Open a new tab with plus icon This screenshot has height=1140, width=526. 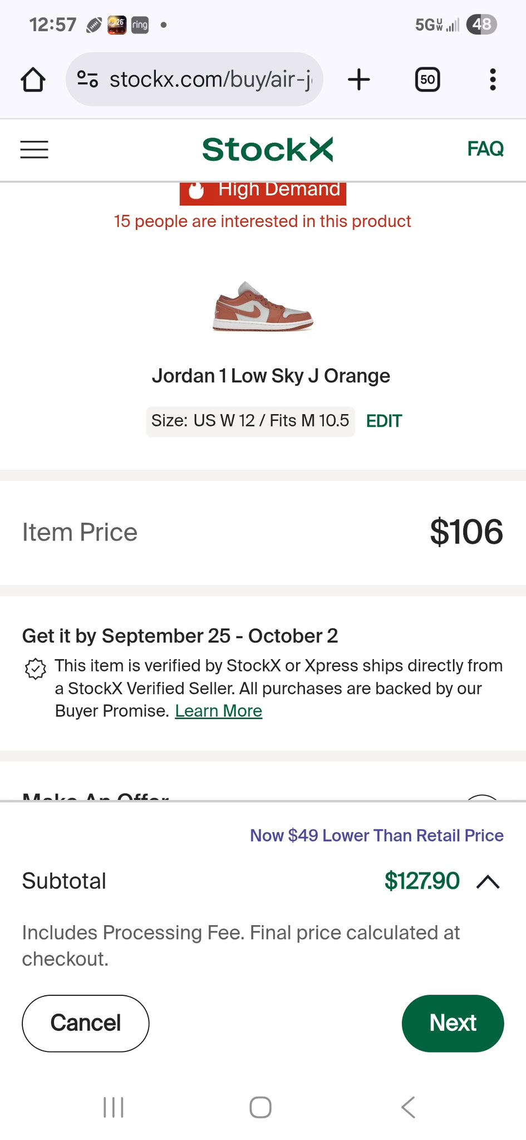[x=359, y=80]
